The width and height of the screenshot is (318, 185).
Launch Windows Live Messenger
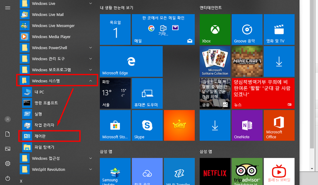(57, 26)
